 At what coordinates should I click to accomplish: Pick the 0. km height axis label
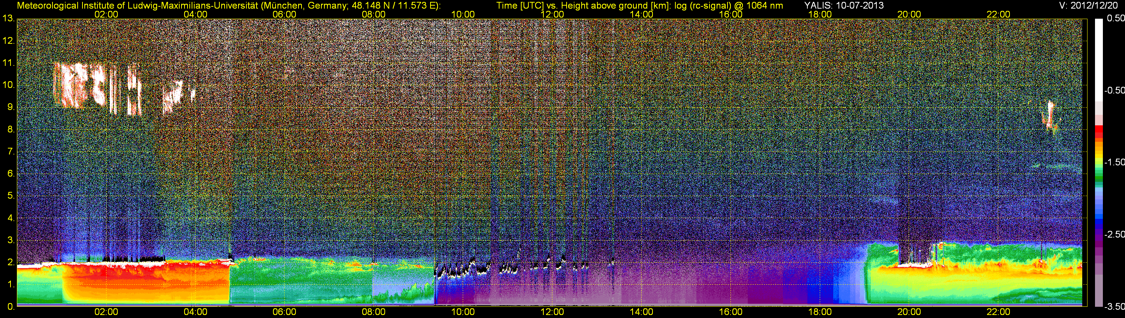11,307
